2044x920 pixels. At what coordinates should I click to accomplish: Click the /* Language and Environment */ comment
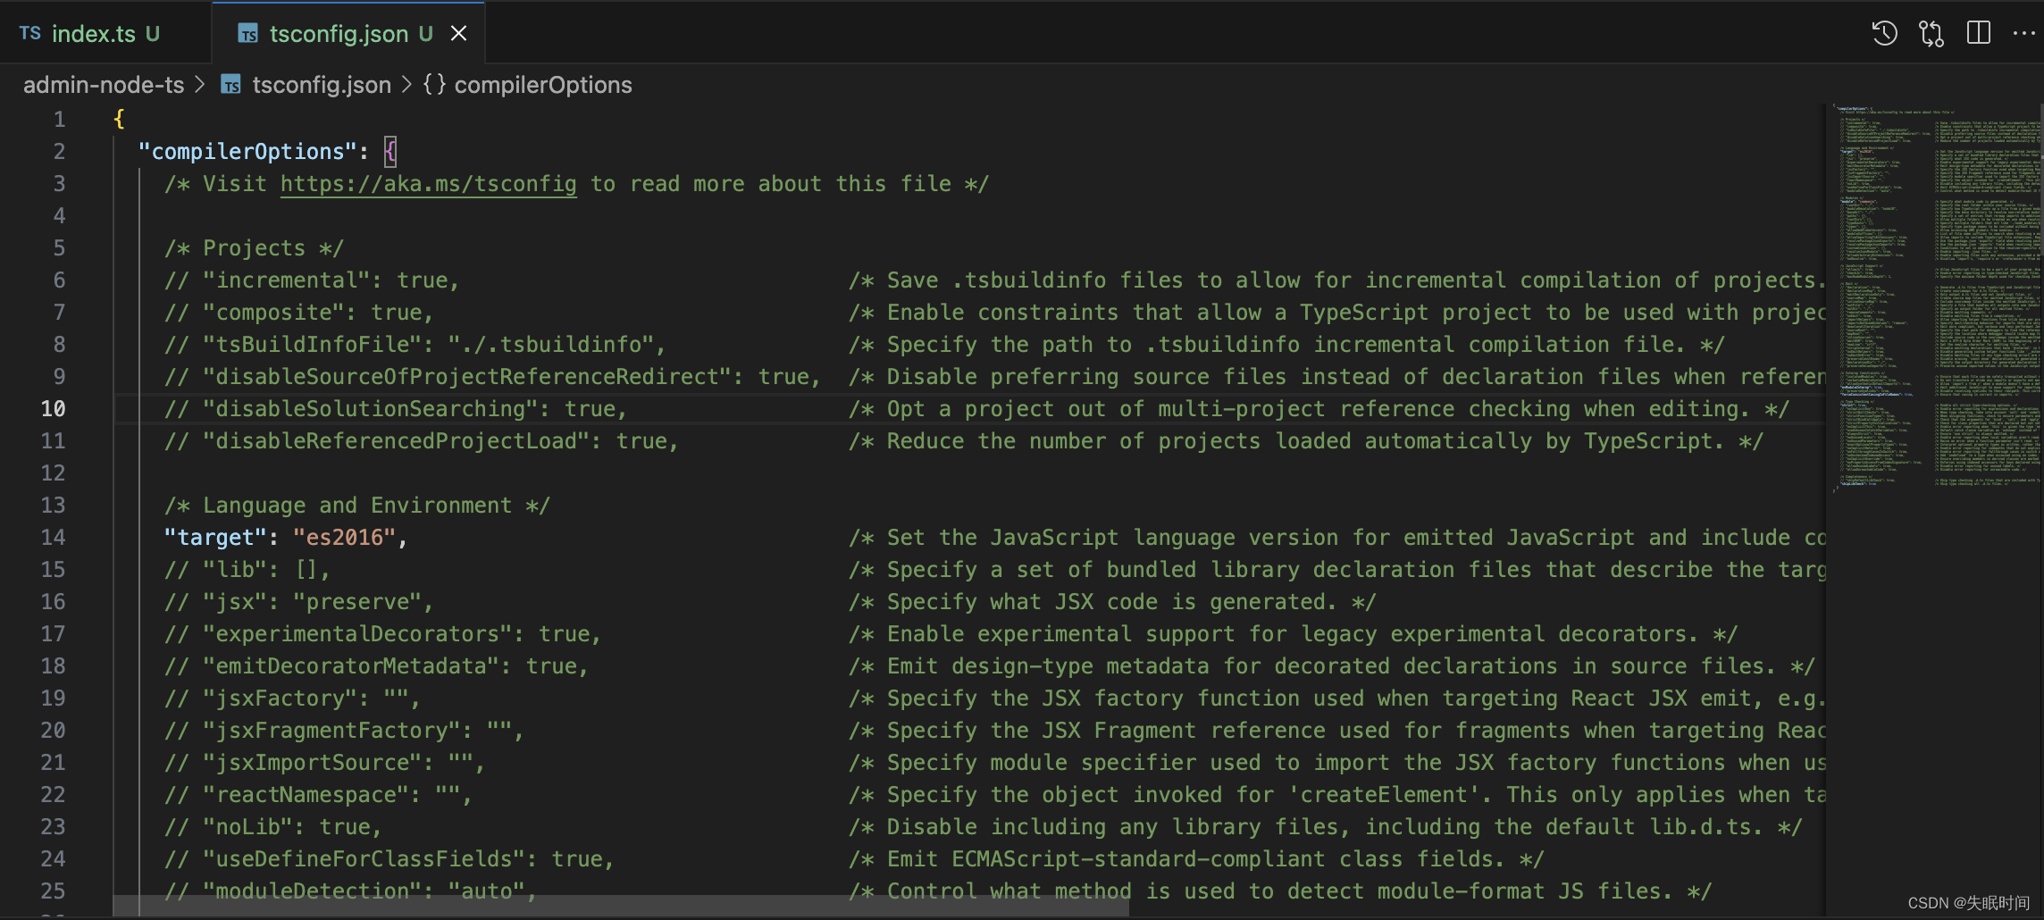coord(357,506)
